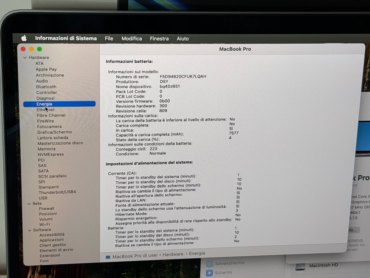Select Lettore scheda in the sidebar
The width and height of the screenshot is (370, 278).
(53, 138)
